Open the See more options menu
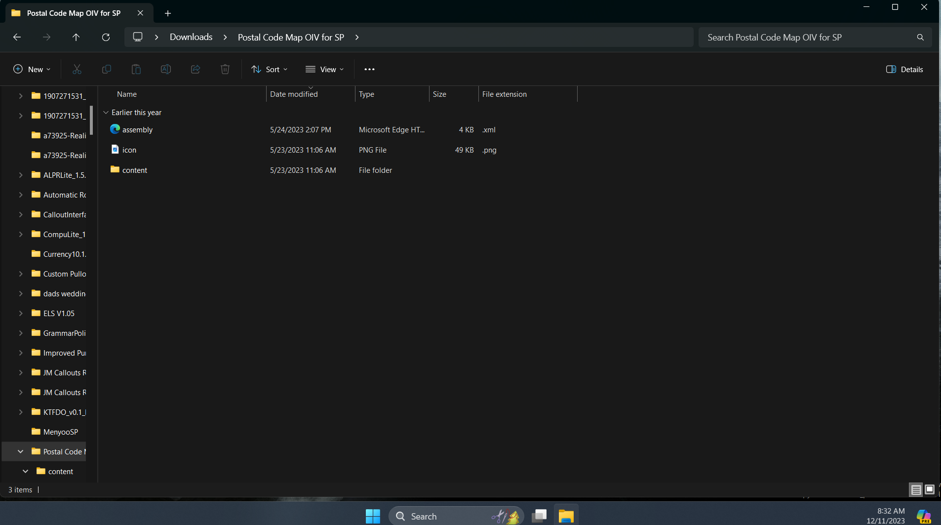The width and height of the screenshot is (941, 525). [369, 70]
